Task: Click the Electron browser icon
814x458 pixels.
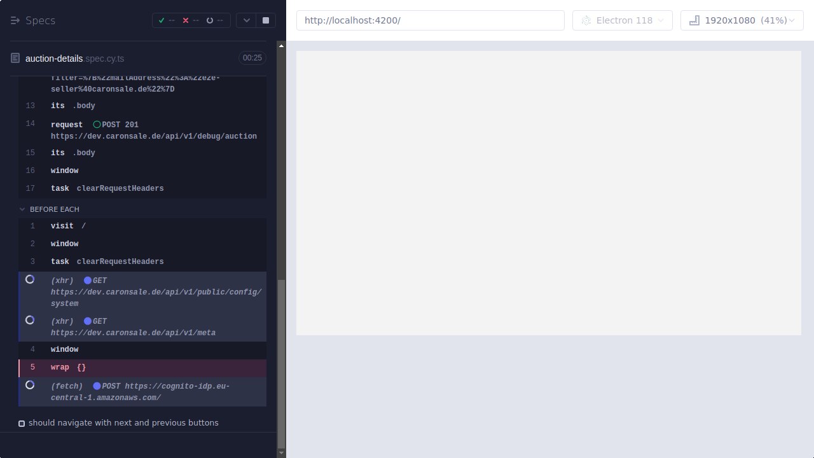Action: (x=586, y=20)
